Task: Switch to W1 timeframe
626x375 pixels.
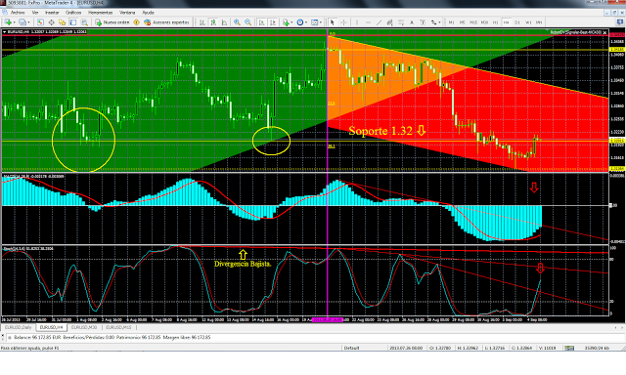Action: click(x=528, y=22)
